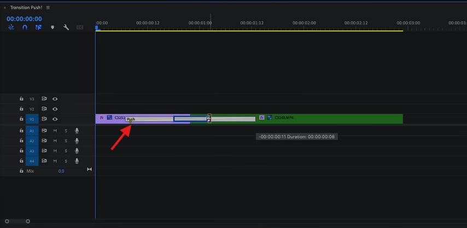Start voice-over record on A4
This screenshot has width=467, height=228.
[77, 161]
